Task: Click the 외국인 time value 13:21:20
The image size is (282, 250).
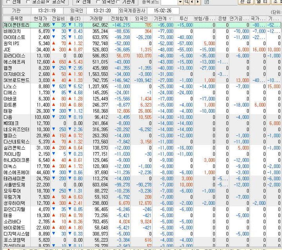Action: pos(102,11)
